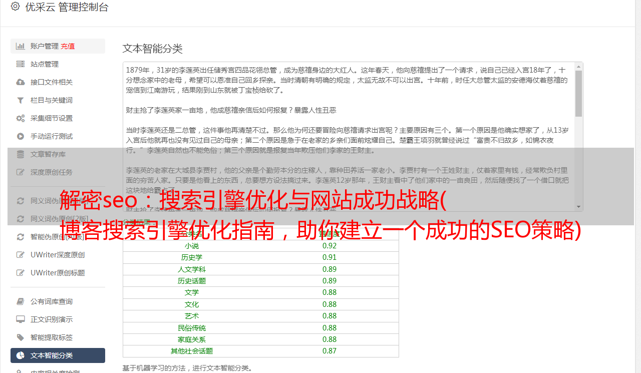Viewport: 641px width, 373px height.
Task: Open the red 充值 recharge link
Action: click(x=68, y=46)
